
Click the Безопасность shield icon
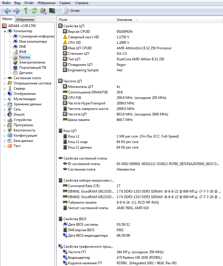[10, 130]
